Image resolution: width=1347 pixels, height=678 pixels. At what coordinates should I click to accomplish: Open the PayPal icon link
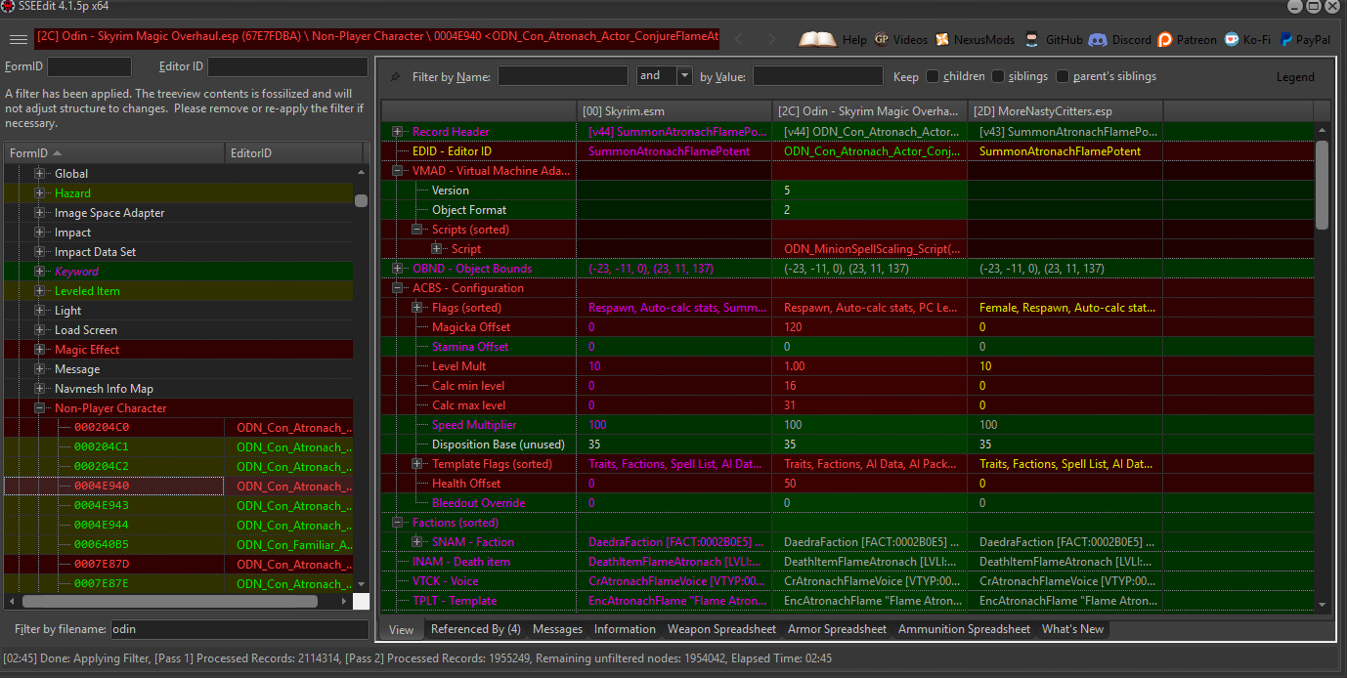[1285, 40]
